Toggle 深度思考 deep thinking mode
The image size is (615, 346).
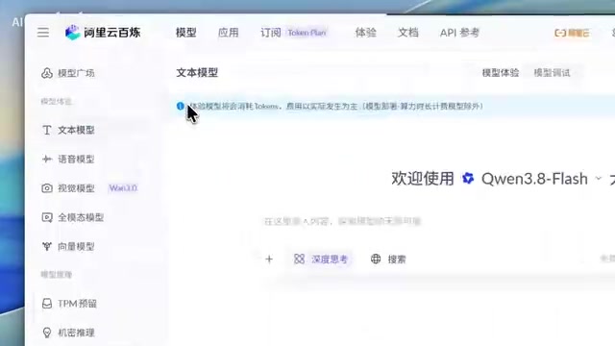pos(321,259)
